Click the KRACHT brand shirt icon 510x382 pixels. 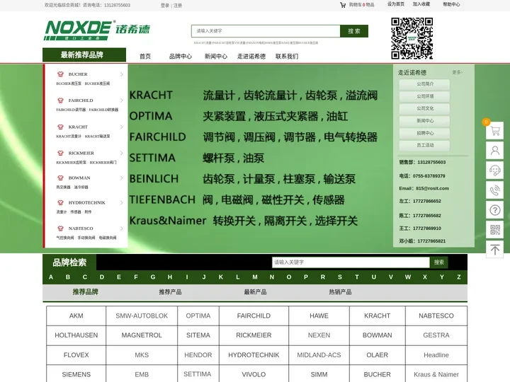60,127
